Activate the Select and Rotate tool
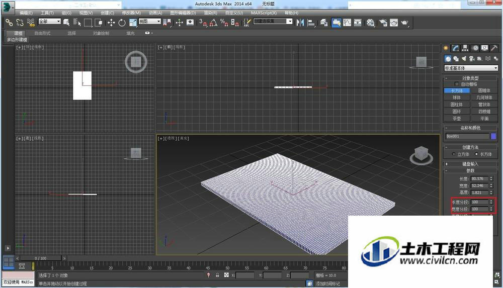The image size is (503, 288). (122, 23)
